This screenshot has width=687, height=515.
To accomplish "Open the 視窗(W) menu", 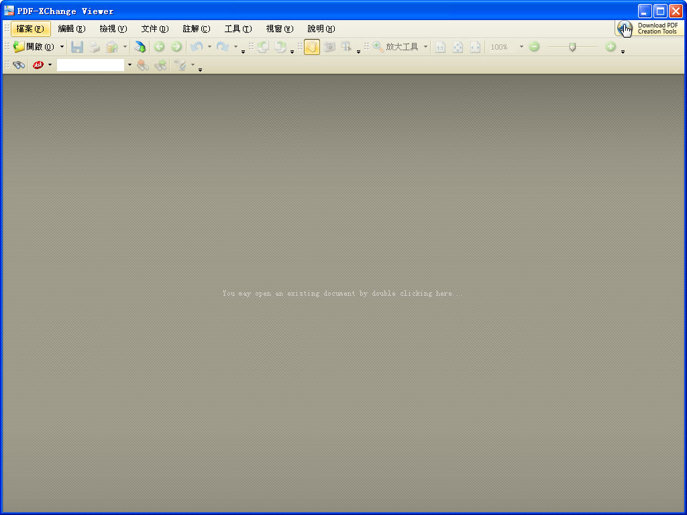I will click(280, 29).
